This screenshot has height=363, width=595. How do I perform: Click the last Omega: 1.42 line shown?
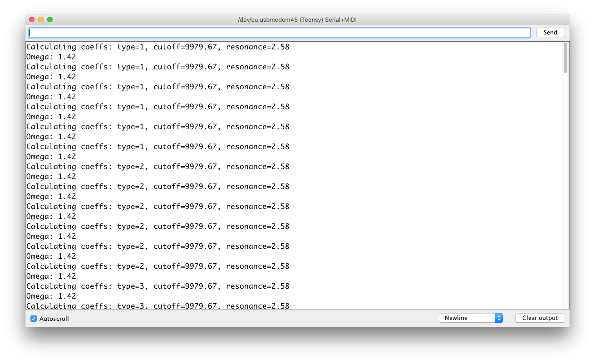(51, 296)
